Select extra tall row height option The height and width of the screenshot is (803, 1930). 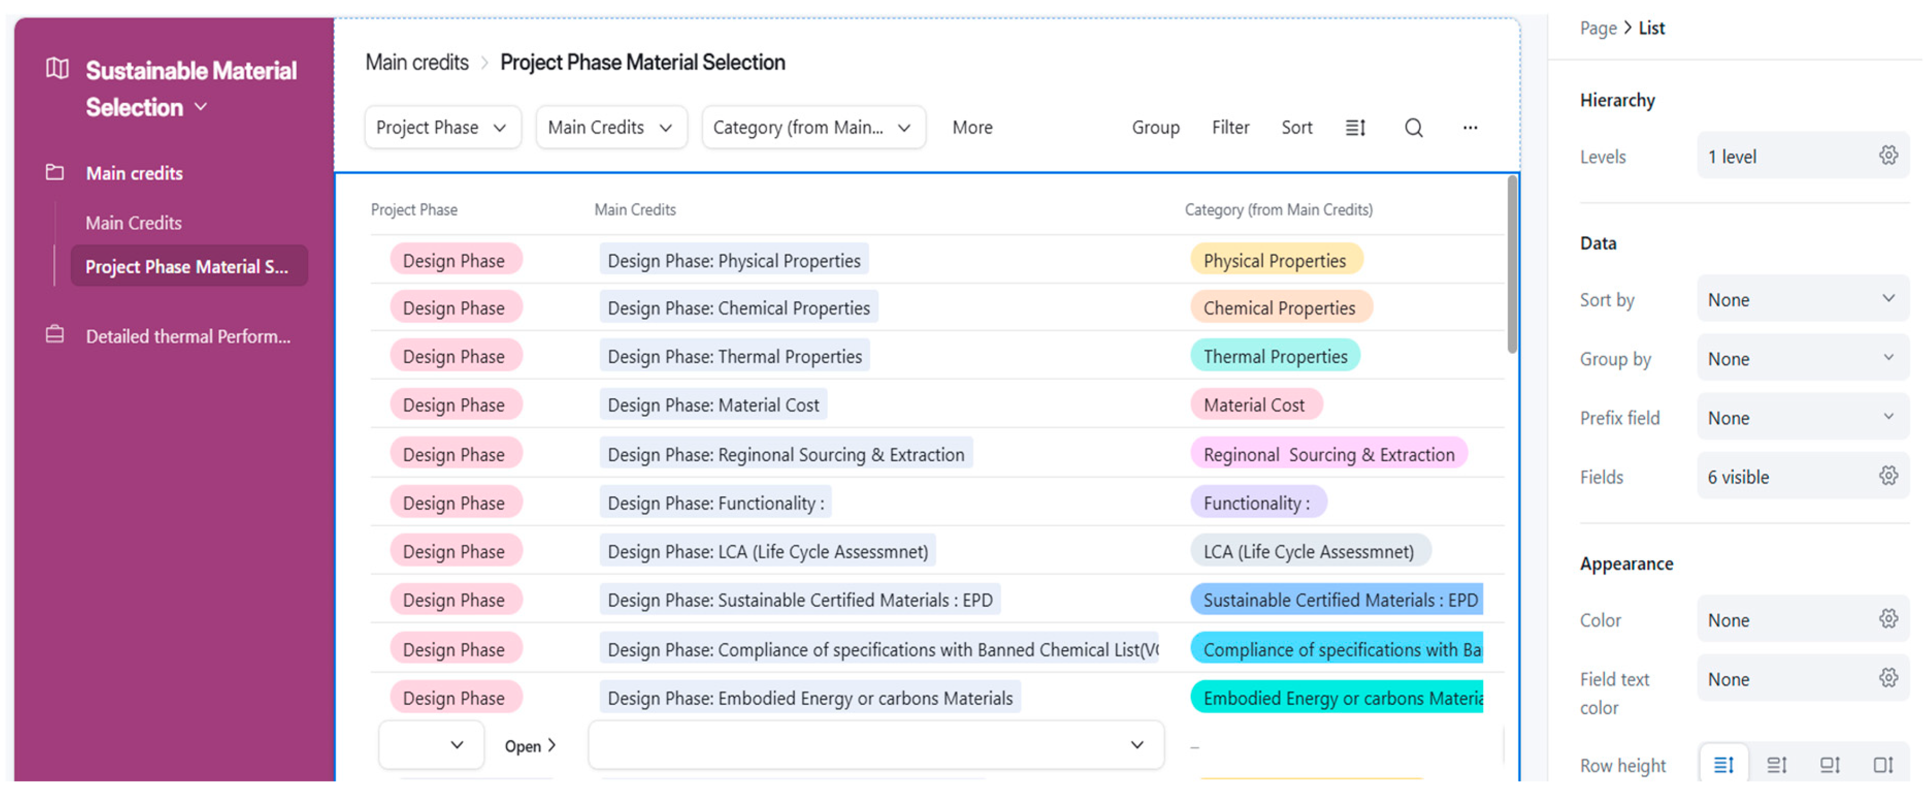pos(1883,764)
